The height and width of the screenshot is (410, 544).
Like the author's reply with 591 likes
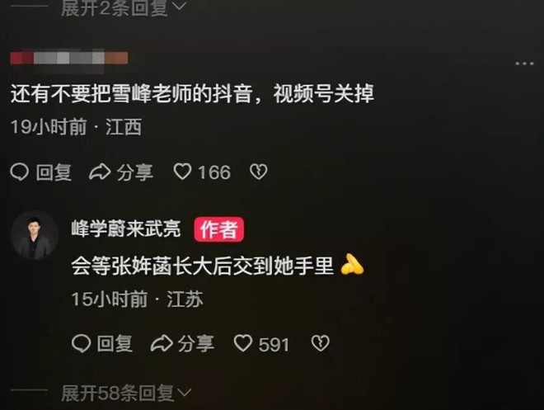point(243,343)
